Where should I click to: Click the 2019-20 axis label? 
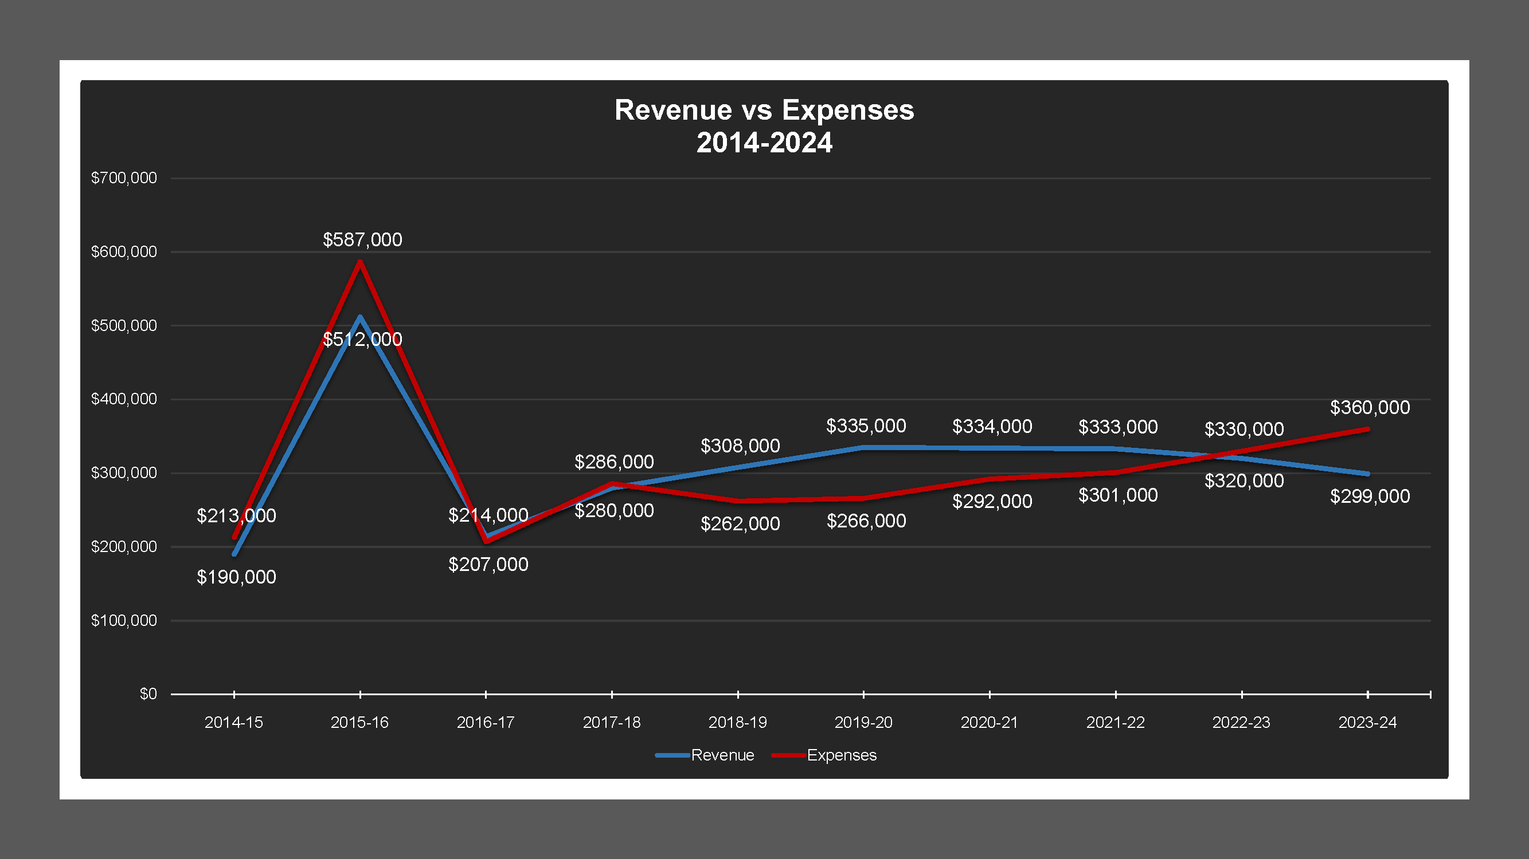(x=863, y=723)
